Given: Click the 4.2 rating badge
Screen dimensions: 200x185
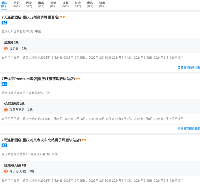Looking at the screenshot, I should pos(4,23).
